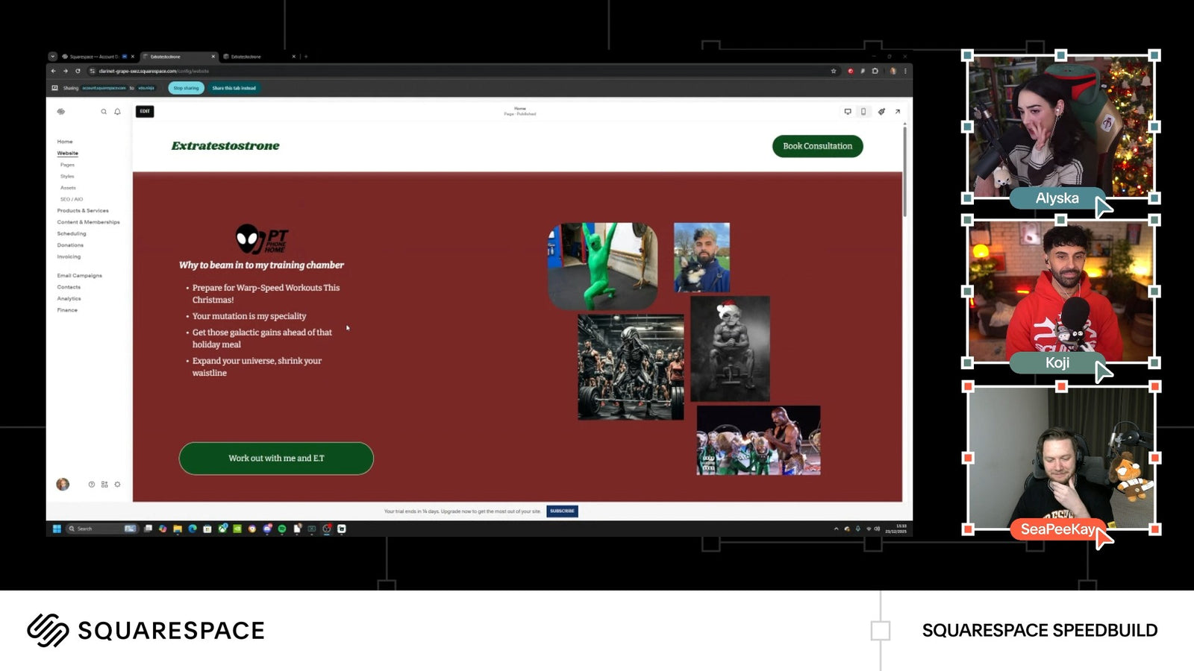
Task: Select Website in the sidebar
Action: (x=67, y=153)
